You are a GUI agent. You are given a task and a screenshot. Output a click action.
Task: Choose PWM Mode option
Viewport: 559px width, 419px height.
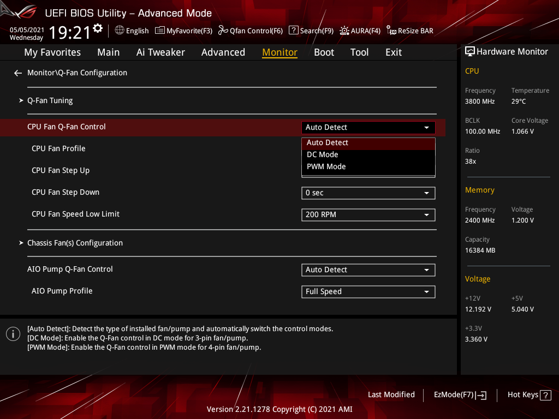[368, 167]
